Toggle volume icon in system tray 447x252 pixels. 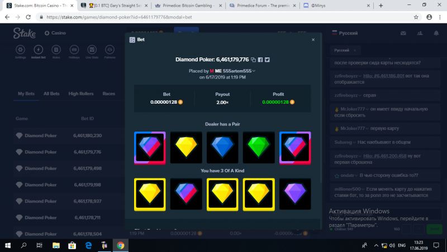[392, 245]
